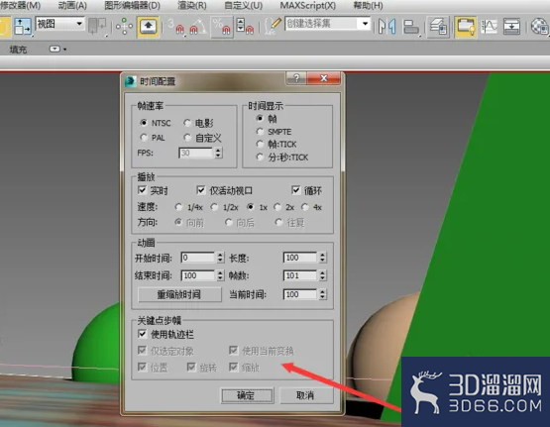Open the MAXScript(X) menu
Viewport: 550px width, 427px height.
pos(307,6)
